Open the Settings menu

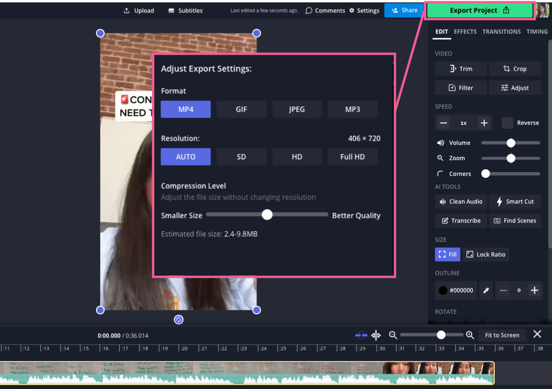[x=364, y=10]
